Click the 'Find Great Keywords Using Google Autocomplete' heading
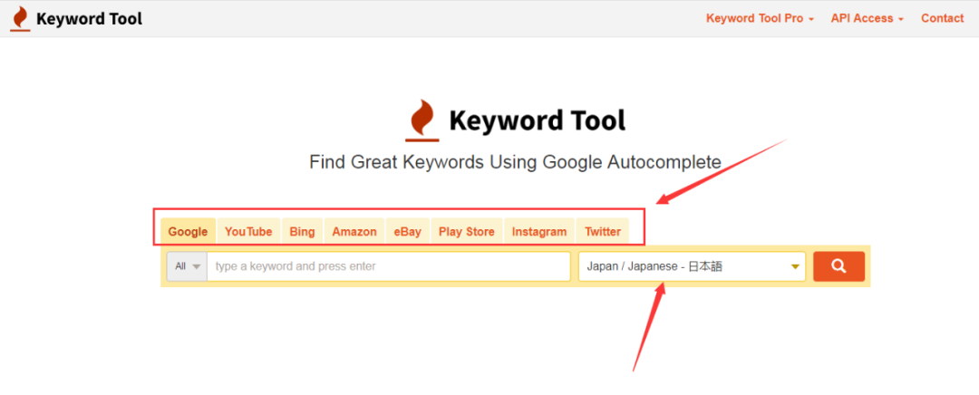This screenshot has width=979, height=395. click(x=515, y=162)
